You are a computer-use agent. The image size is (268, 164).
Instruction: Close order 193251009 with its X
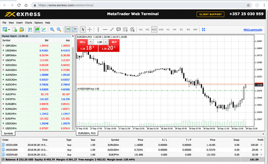pyautogui.click(x=261, y=145)
